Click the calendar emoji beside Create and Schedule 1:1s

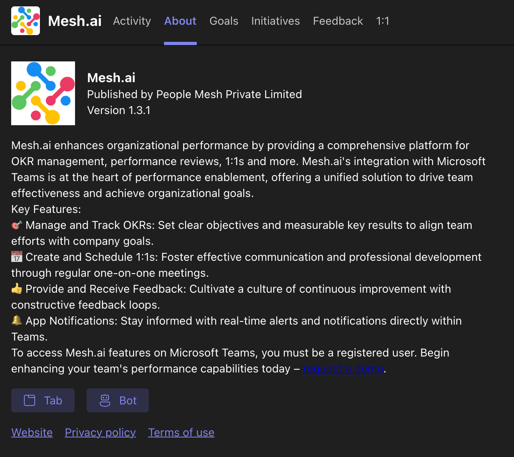coord(16,256)
